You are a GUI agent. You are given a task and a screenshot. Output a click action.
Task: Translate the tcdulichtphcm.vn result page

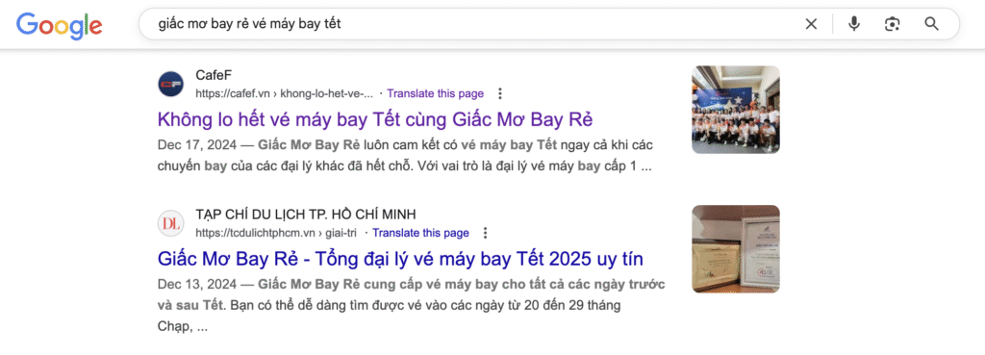pyautogui.click(x=420, y=233)
